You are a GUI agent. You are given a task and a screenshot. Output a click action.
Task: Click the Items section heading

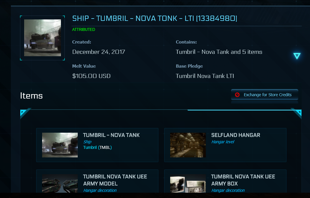point(32,96)
